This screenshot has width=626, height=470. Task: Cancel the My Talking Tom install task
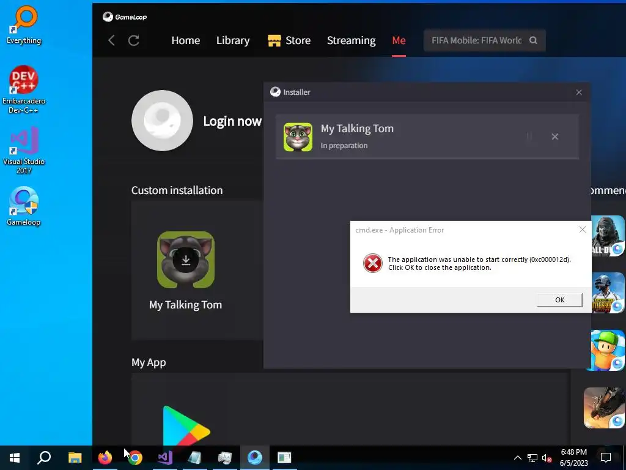pos(555,136)
